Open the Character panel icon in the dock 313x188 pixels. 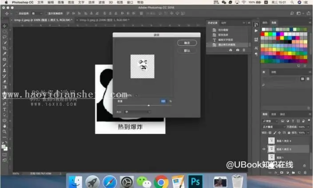pos(256,48)
